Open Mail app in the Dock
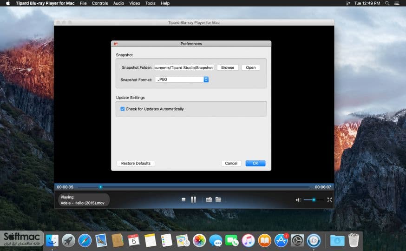 (101, 240)
